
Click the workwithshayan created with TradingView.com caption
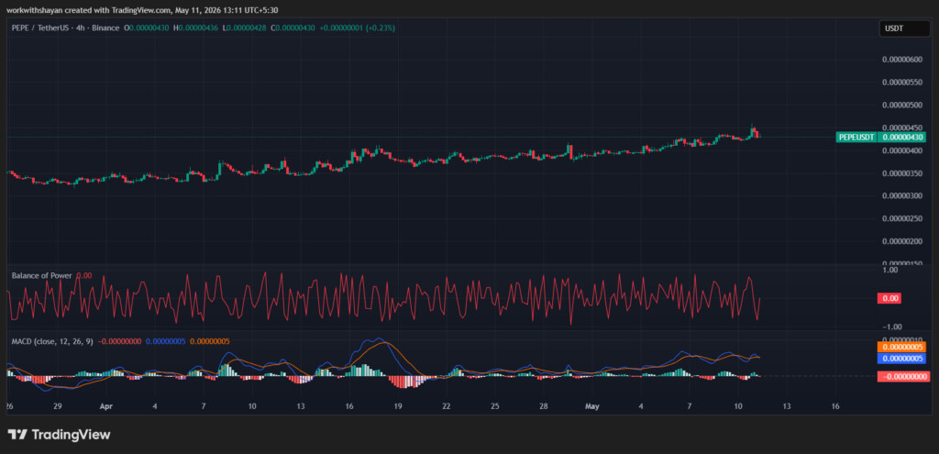point(88,9)
